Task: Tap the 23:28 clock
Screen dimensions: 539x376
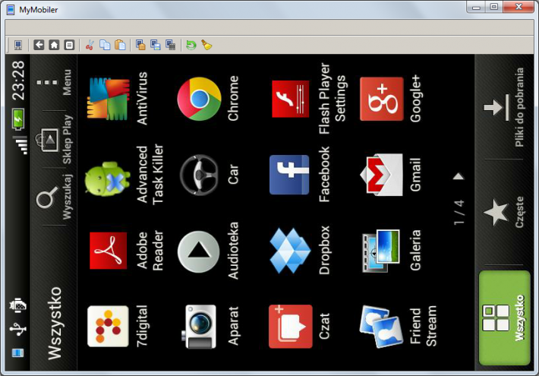Action: click(18, 81)
